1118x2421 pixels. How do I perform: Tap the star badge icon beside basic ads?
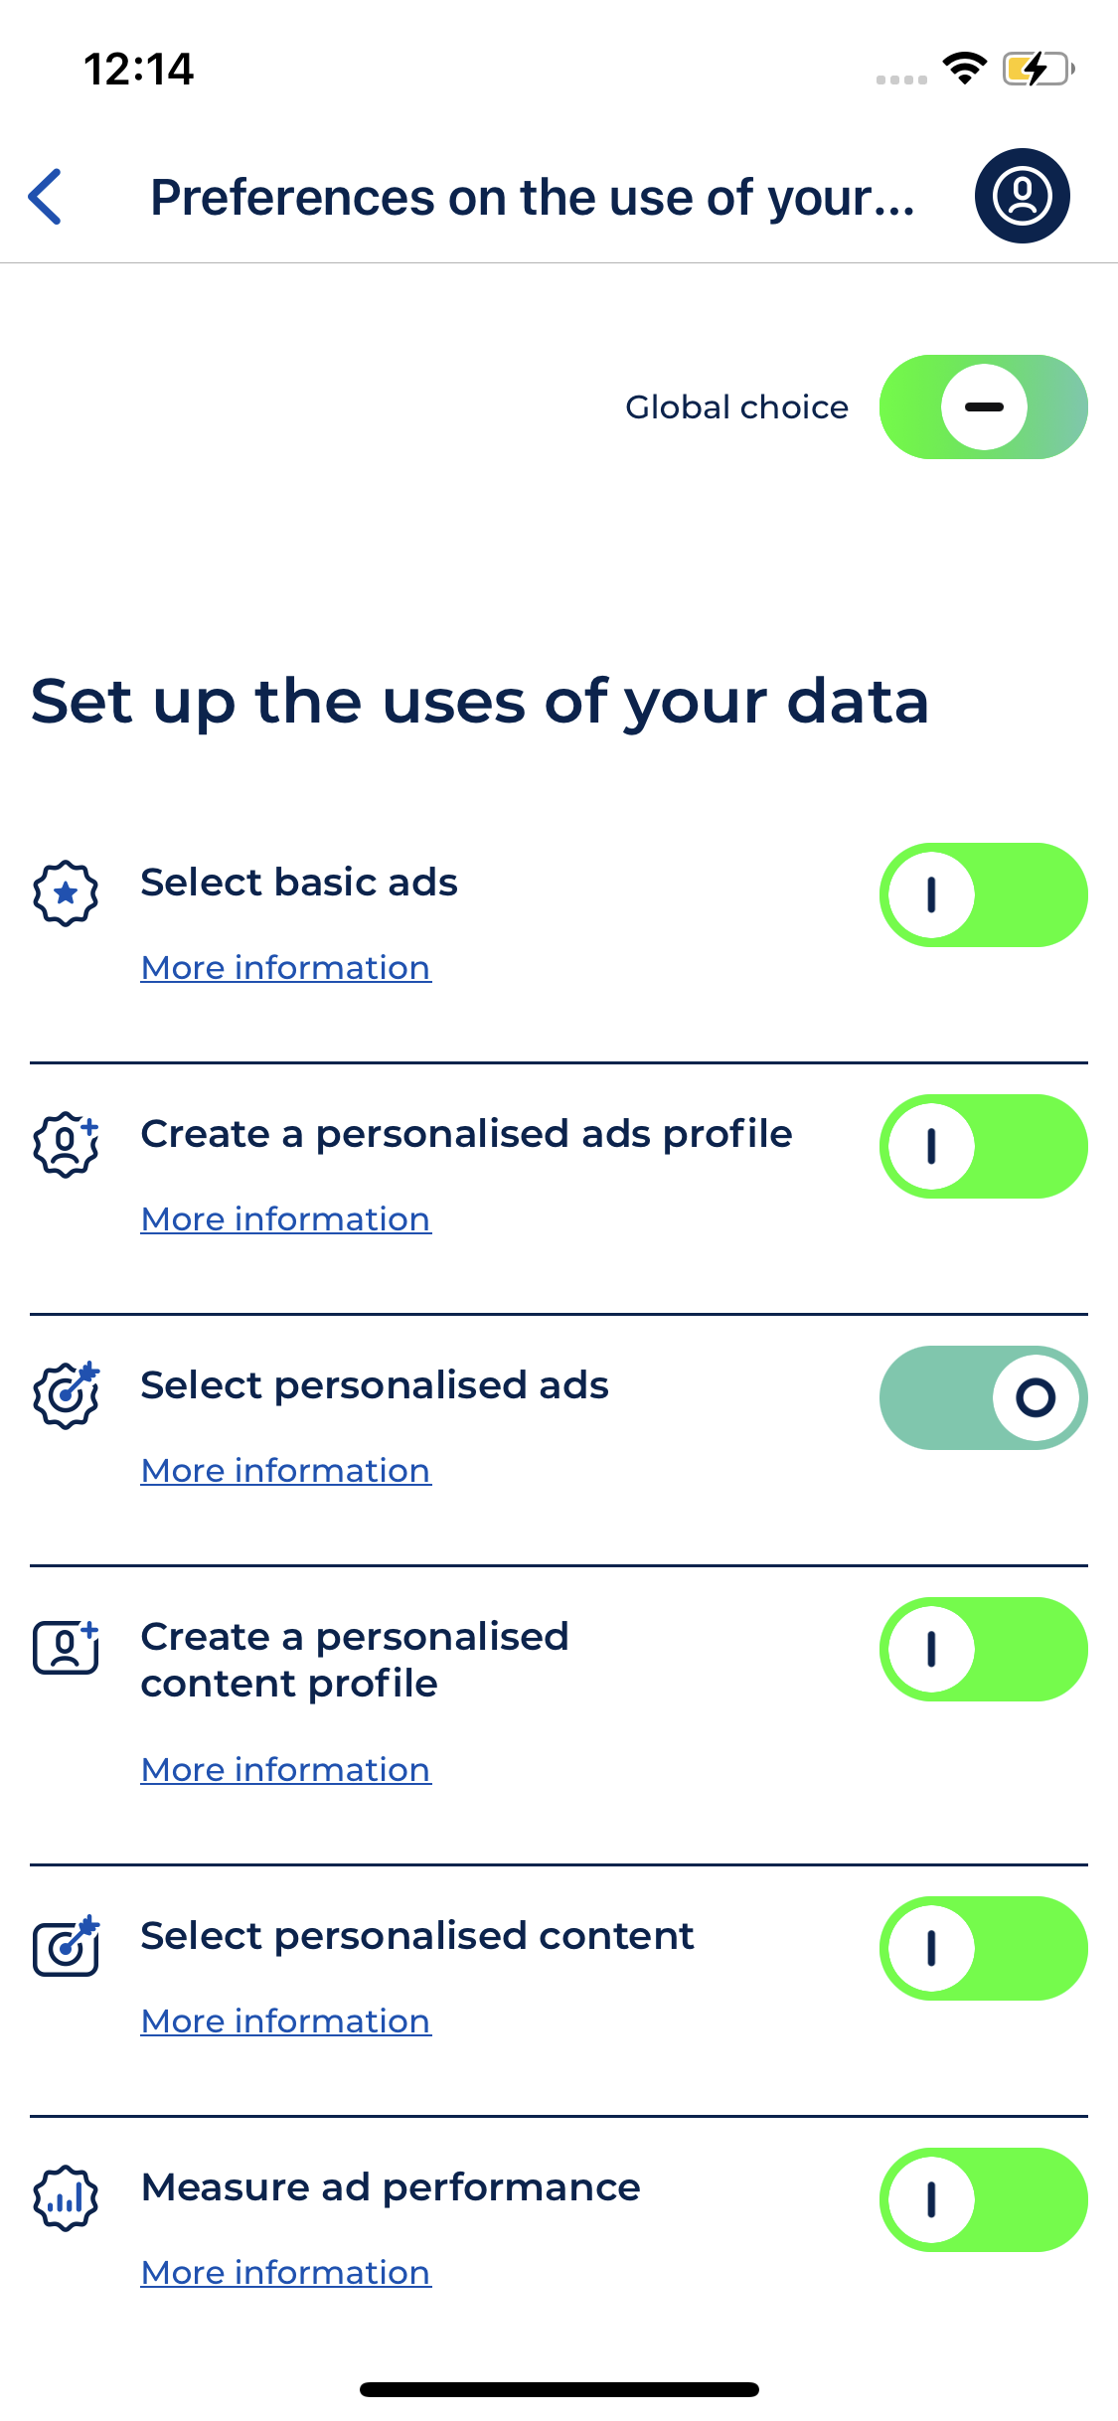(66, 893)
